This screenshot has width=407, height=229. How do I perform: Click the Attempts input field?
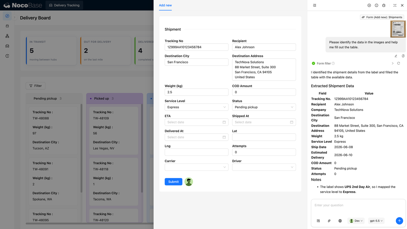pyautogui.click(x=264, y=152)
